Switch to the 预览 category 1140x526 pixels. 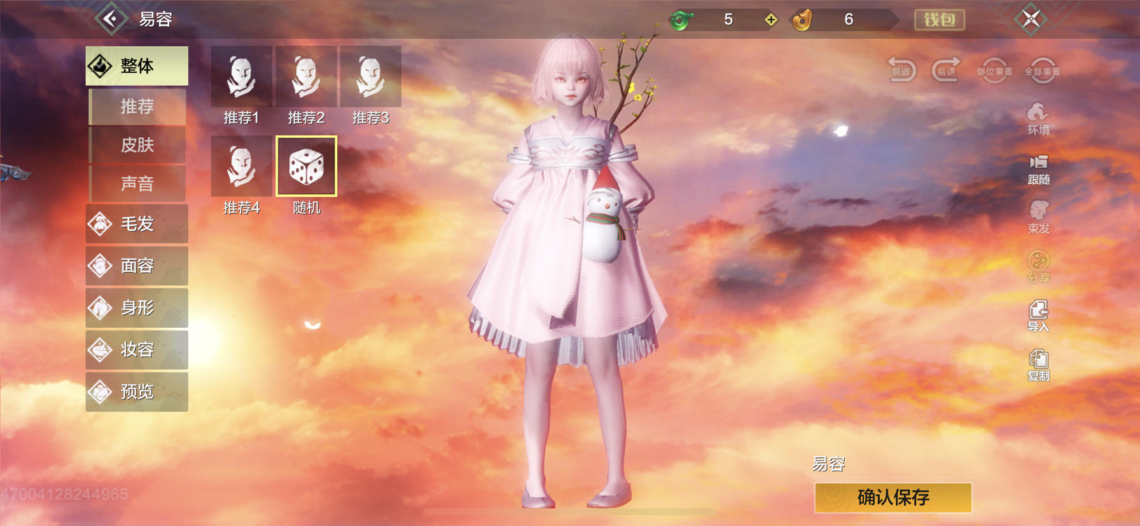click(137, 391)
